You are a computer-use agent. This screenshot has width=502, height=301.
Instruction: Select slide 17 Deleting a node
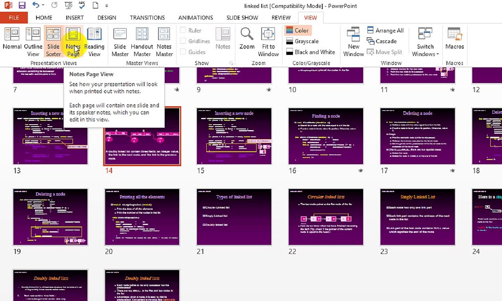417,136
